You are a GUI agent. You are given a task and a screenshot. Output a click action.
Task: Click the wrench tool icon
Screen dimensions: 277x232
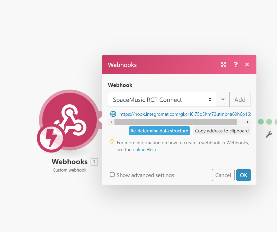269,134
